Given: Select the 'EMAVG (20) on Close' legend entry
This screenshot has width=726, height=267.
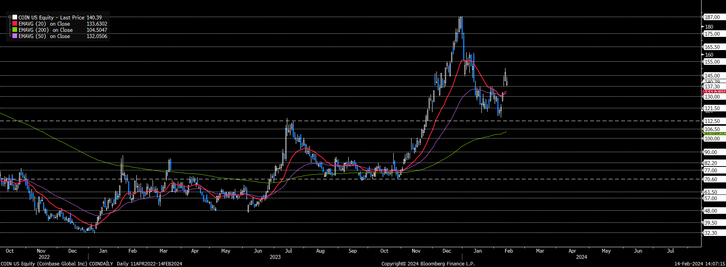Looking at the screenshot, I should tap(44, 24).
